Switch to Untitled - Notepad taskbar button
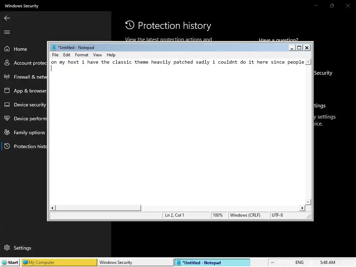This screenshot has width=356, height=267. (x=212, y=262)
